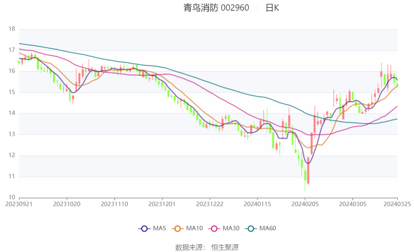This screenshot has height=252, width=414.
Task: Click the purple MA5 legend circle marker
Action: 144,229
